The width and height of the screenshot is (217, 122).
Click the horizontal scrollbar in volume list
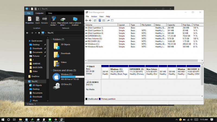143,60
